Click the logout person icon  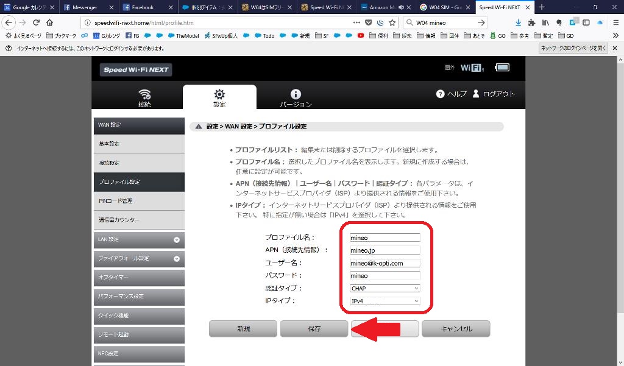point(475,94)
